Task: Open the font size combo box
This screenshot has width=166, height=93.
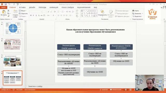Action: pos(45,12)
